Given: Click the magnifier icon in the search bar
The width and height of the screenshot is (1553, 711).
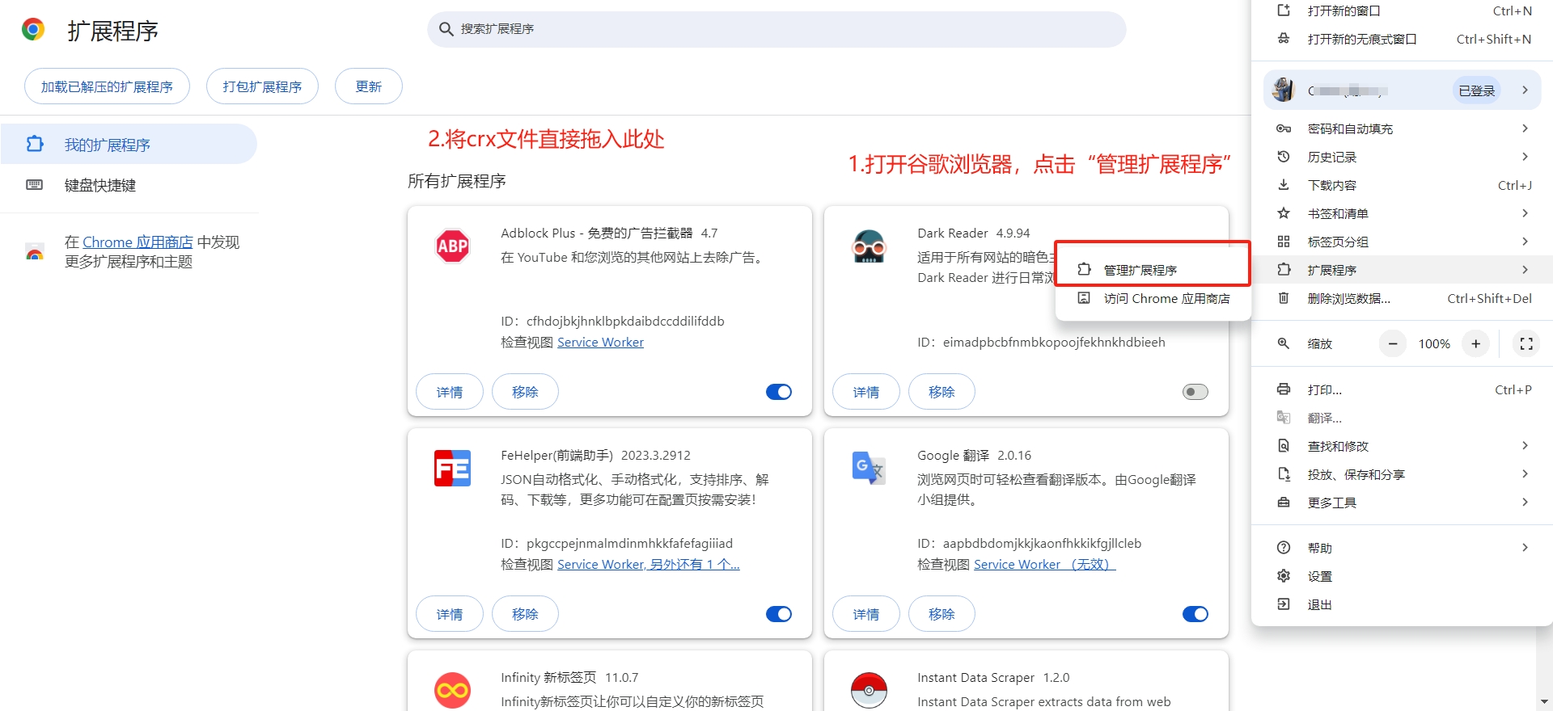Looking at the screenshot, I should pos(446,29).
